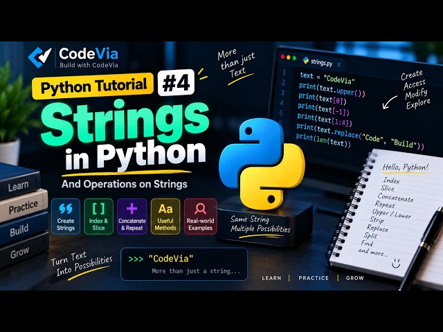Click the yellow "CodeVia" string in the terminal box
This screenshot has width=443, height=332.
[171, 259]
